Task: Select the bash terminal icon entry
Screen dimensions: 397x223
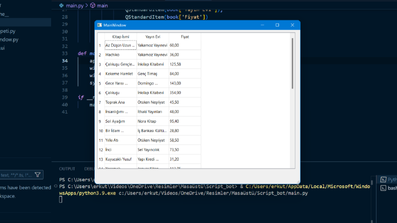Action: pyautogui.click(x=383, y=188)
